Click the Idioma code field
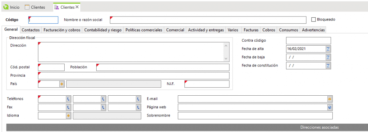 tap(52, 116)
